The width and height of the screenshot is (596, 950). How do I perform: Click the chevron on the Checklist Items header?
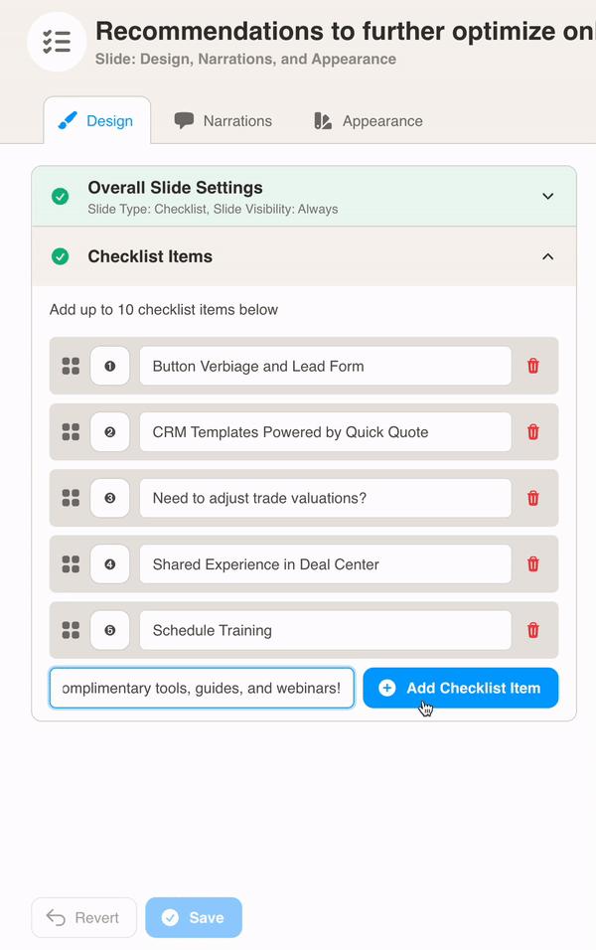coord(547,256)
